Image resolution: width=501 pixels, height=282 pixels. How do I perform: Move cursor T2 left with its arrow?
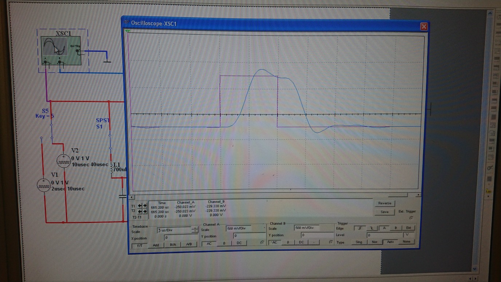[x=140, y=211]
